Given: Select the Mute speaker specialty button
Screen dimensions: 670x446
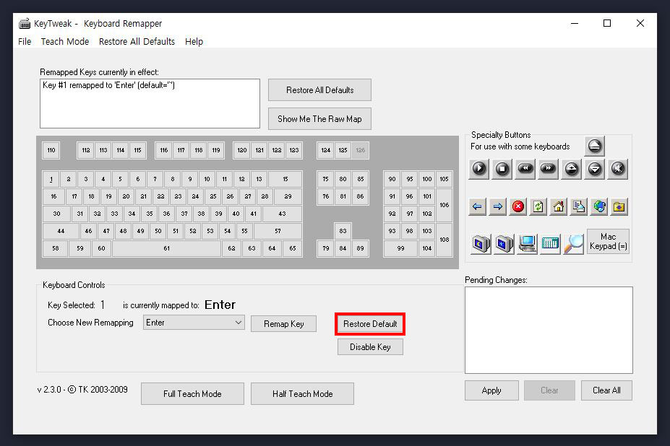Looking at the screenshot, I should [x=617, y=169].
